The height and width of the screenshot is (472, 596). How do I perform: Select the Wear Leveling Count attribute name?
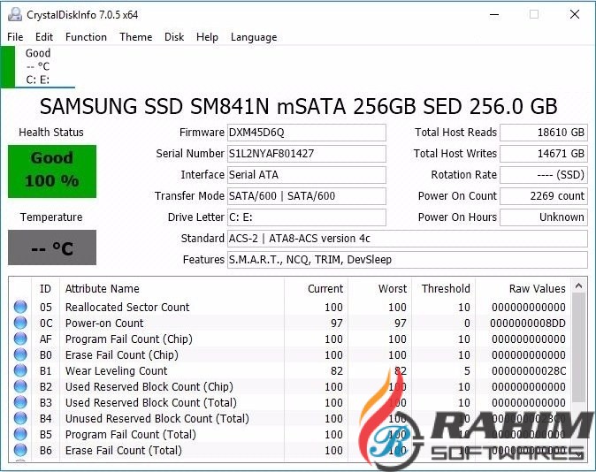[x=117, y=371]
